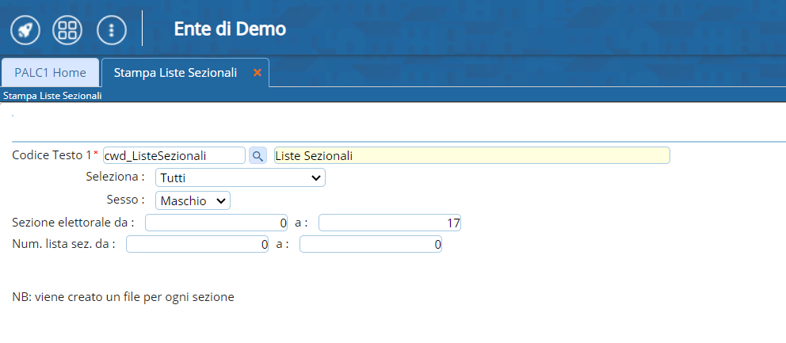
Task: Click the NB note about file per sezione
Action: [x=124, y=297]
